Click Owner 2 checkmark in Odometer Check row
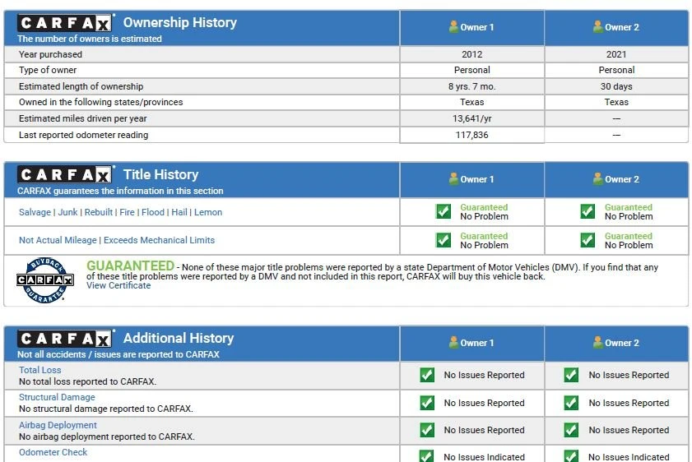 click(x=571, y=455)
